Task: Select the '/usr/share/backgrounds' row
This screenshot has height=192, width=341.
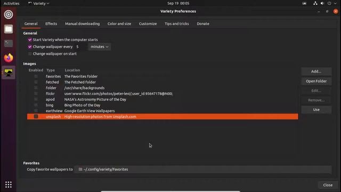Action: click(x=163, y=87)
